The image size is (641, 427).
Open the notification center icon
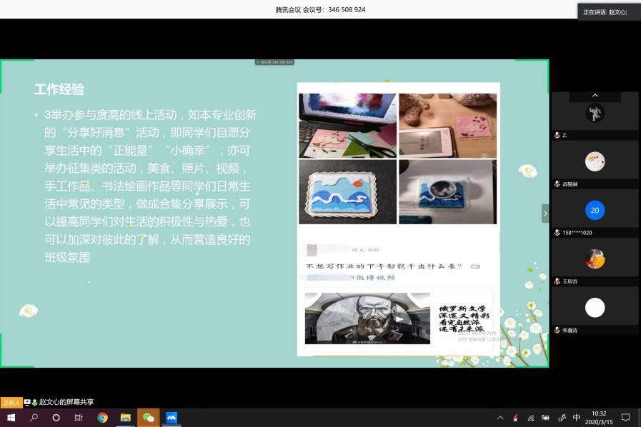coord(625,418)
